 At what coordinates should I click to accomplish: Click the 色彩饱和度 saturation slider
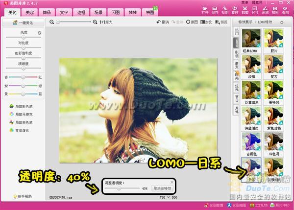24,58
